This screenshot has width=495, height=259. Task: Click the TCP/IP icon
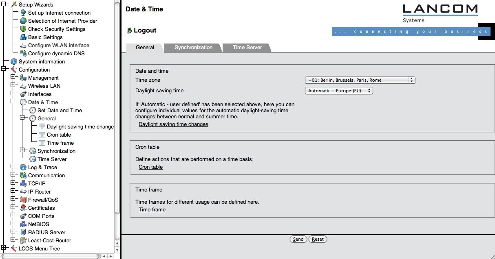pos(23,183)
